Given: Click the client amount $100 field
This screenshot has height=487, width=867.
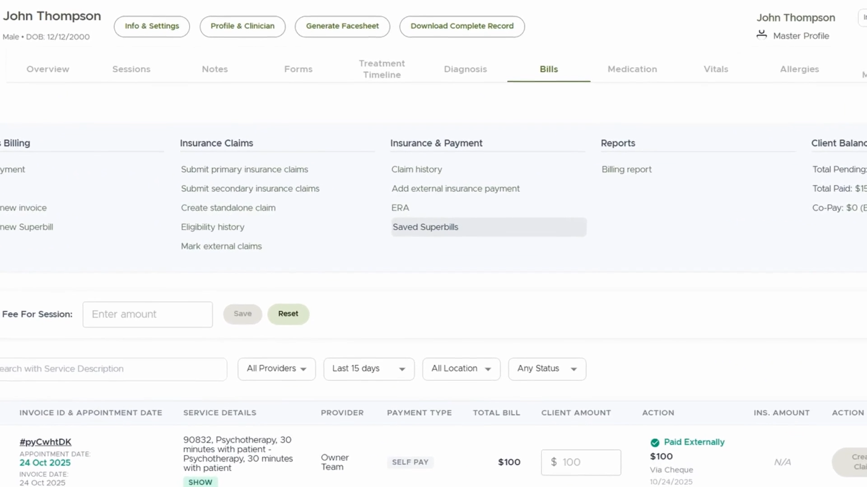Looking at the screenshot, I should click(581, 462).
